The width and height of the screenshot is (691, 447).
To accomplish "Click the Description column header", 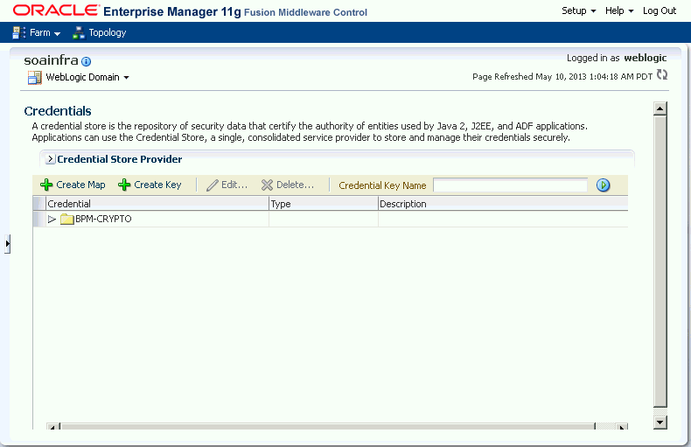I will 503,204.
